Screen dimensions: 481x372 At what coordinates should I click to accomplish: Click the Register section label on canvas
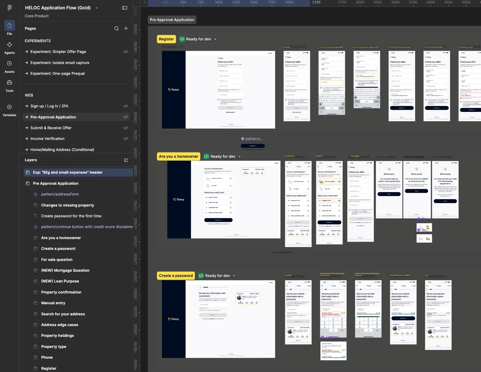coord(166,39)
